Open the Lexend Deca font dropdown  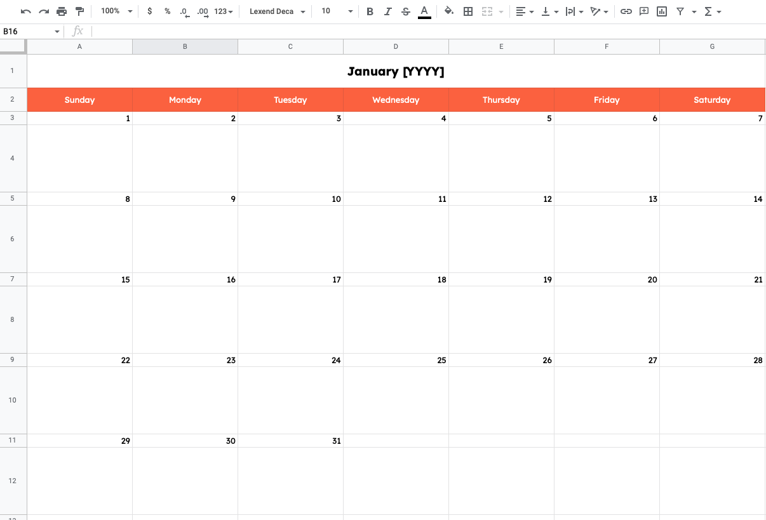[276, 11]
